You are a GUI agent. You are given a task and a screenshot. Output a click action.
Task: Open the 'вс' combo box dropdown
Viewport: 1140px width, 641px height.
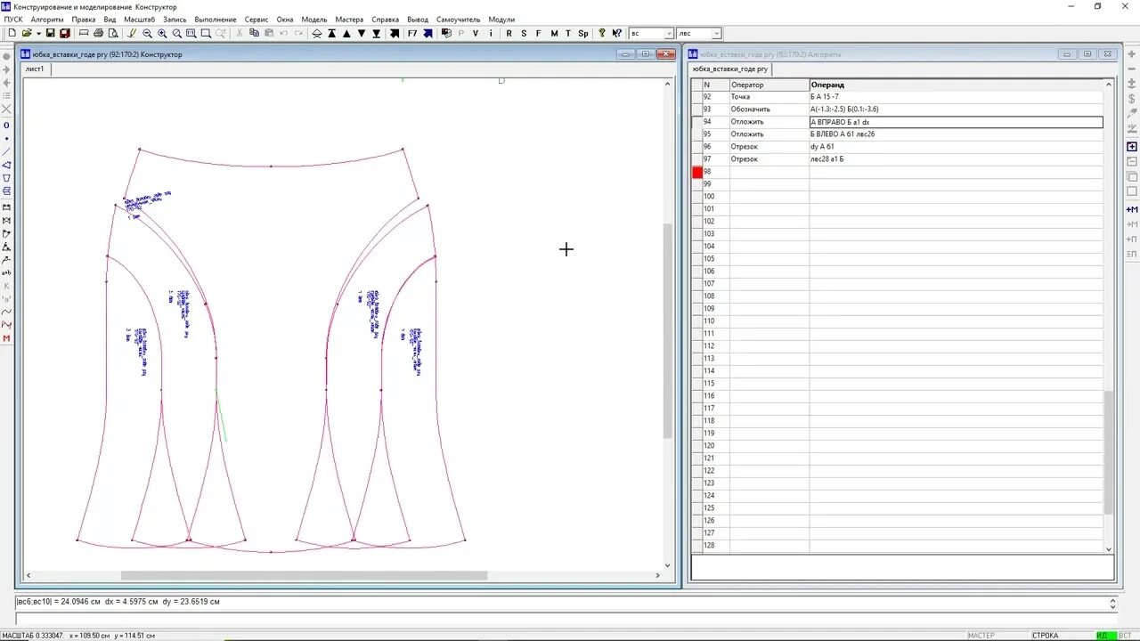[669, 34]
